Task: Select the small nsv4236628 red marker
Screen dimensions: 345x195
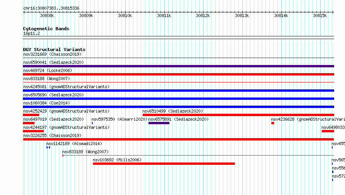Action: 273,123
